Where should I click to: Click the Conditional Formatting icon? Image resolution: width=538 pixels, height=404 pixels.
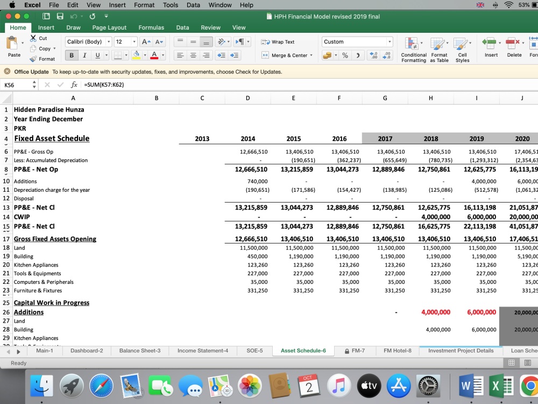click(412, 44)
